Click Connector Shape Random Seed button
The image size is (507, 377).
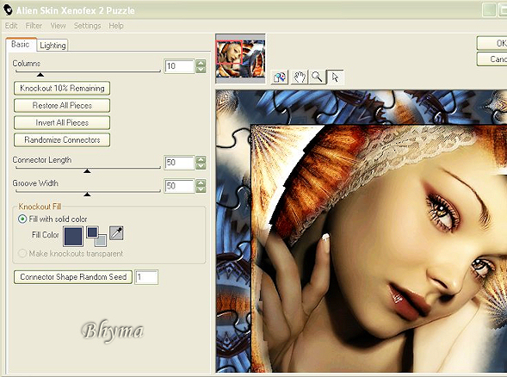click(x=73, y=277)
